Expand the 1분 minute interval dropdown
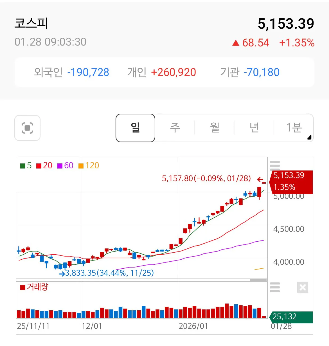The image size is (329, 346). pos(294,128)
